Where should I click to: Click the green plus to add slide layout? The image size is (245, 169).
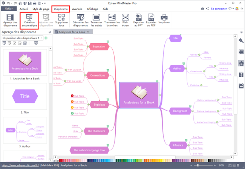tap(46, 38)
